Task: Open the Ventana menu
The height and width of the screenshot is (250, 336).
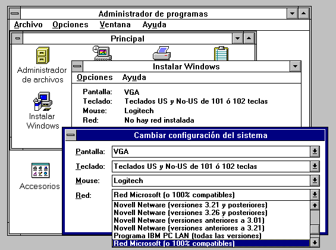Action: [x=115, y=25]
